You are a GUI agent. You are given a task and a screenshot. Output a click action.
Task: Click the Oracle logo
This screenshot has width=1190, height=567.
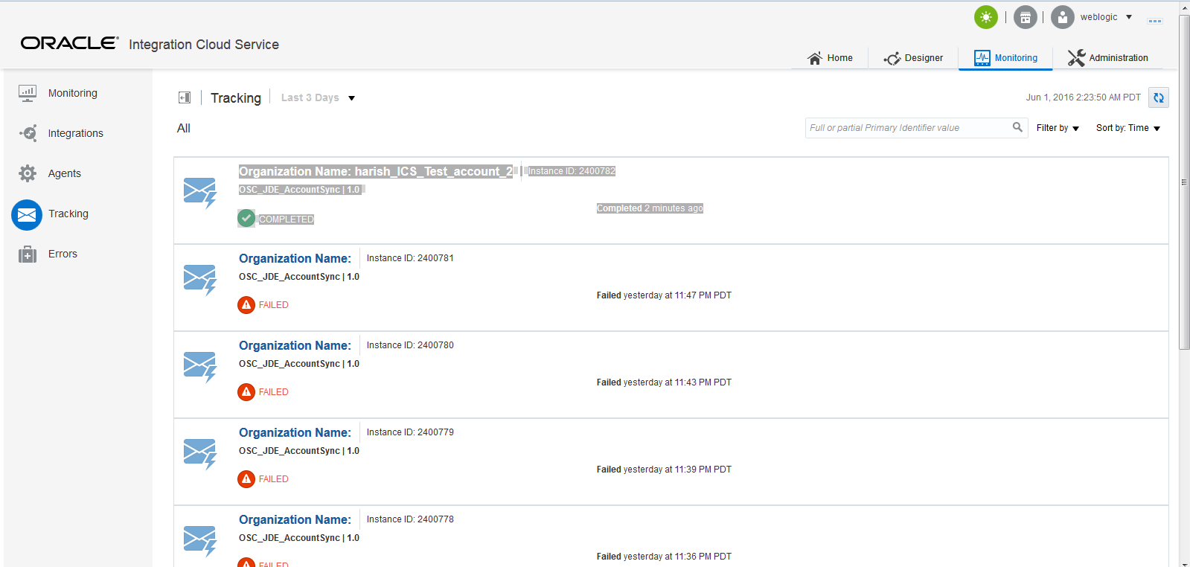coord(69,43)
